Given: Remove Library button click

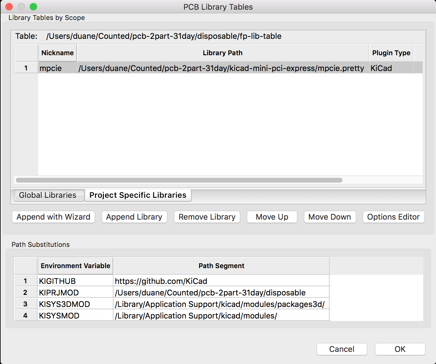Looking at the screenshot, I should [x=207, y=217].
